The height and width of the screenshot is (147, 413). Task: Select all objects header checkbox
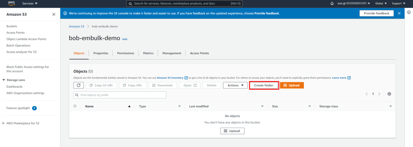tap(75, 106)
